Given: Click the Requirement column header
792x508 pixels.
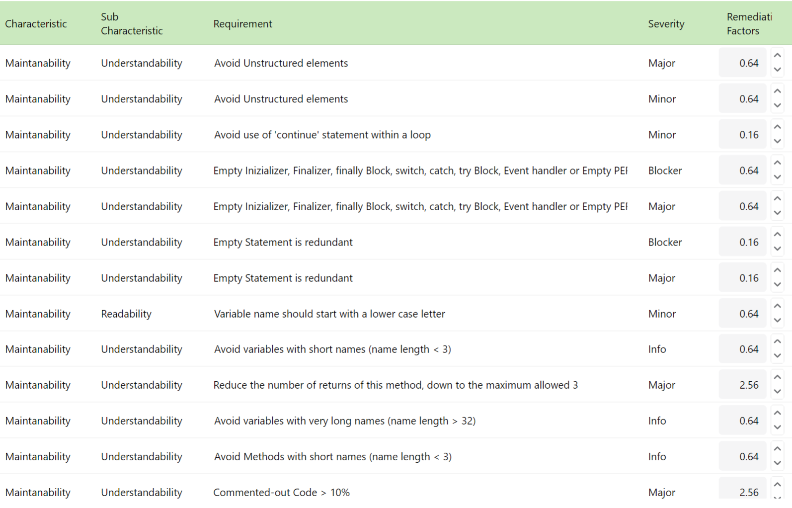Looking at the screenshot, I should tap(242, 24).
